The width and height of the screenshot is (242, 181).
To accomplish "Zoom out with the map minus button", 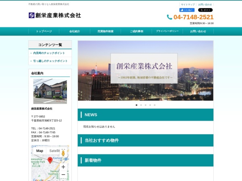I will (63, 175).
